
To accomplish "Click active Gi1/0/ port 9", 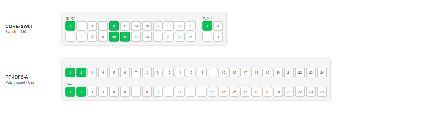I will tap(114, 26).
